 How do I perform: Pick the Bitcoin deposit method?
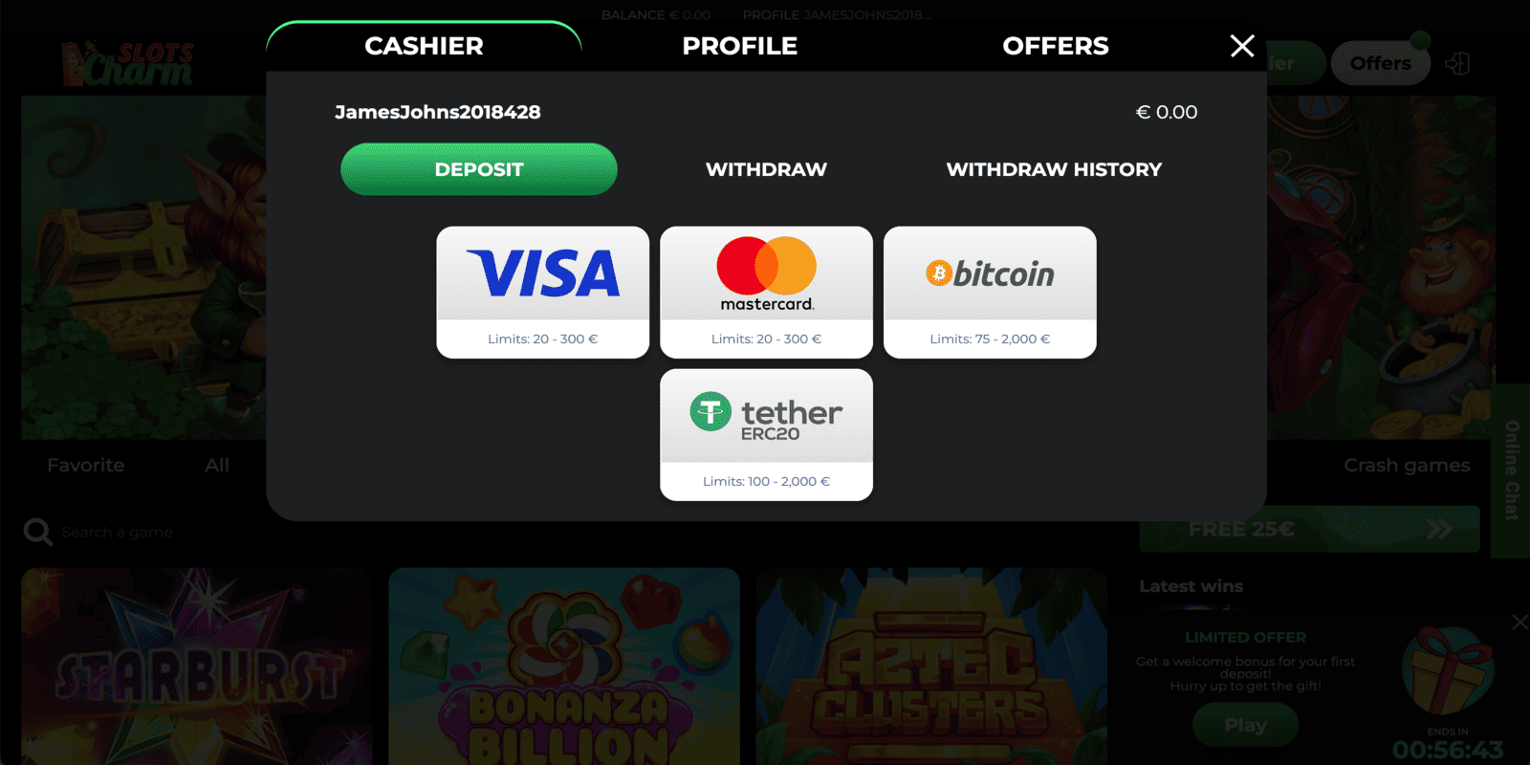(x=990, y=292)
